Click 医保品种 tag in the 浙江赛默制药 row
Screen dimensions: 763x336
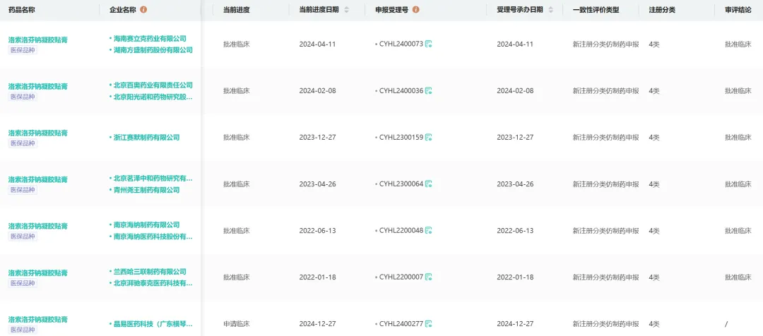point(23,144)
